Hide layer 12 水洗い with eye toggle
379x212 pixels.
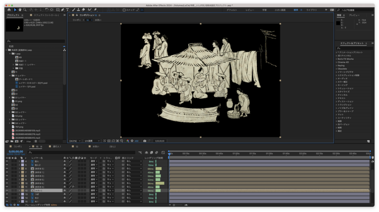click(x=6, y=190)
